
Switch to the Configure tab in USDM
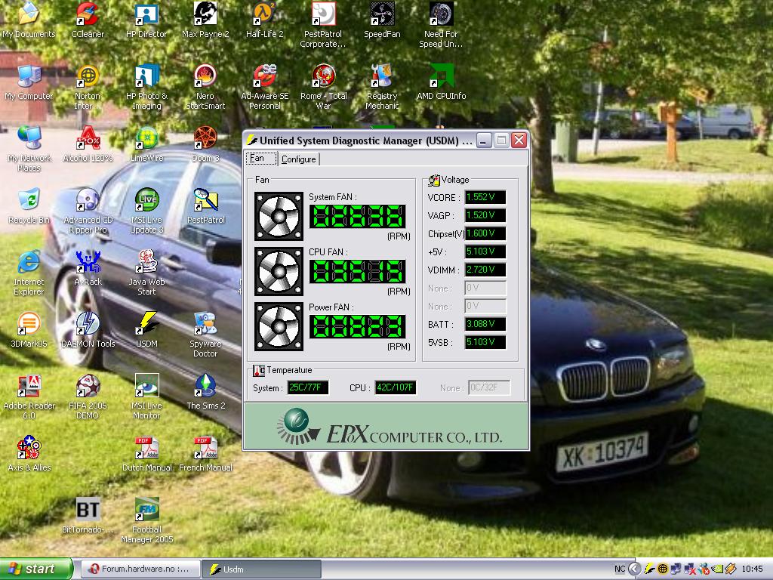(x=298, y=159)
